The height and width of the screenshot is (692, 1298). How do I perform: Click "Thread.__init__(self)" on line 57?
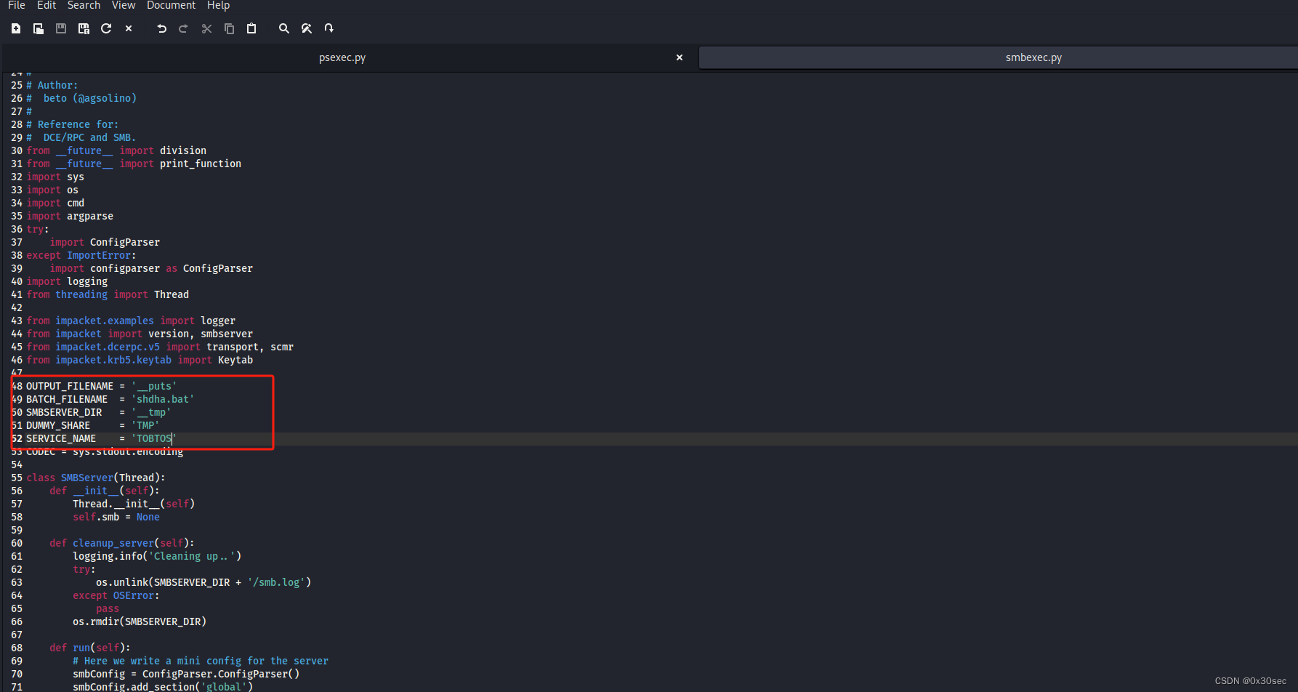pyautogui.click(x=134, y=504)
